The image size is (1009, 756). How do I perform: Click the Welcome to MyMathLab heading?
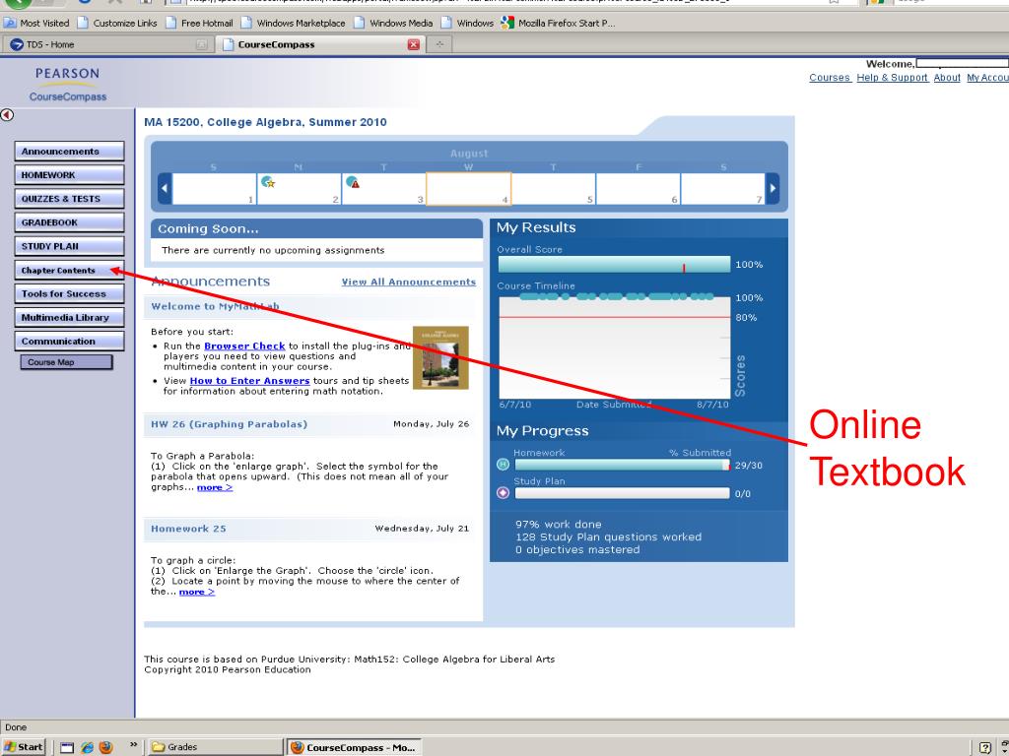(215, 307)
